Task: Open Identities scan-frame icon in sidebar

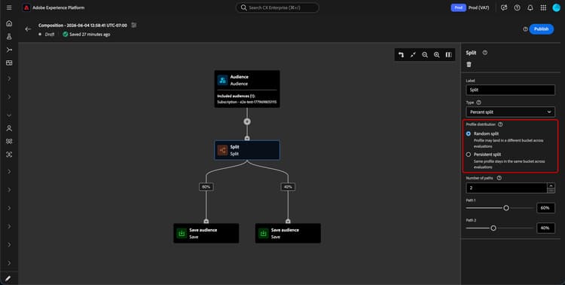Action: pyautogui.click(x=9, y=155)
